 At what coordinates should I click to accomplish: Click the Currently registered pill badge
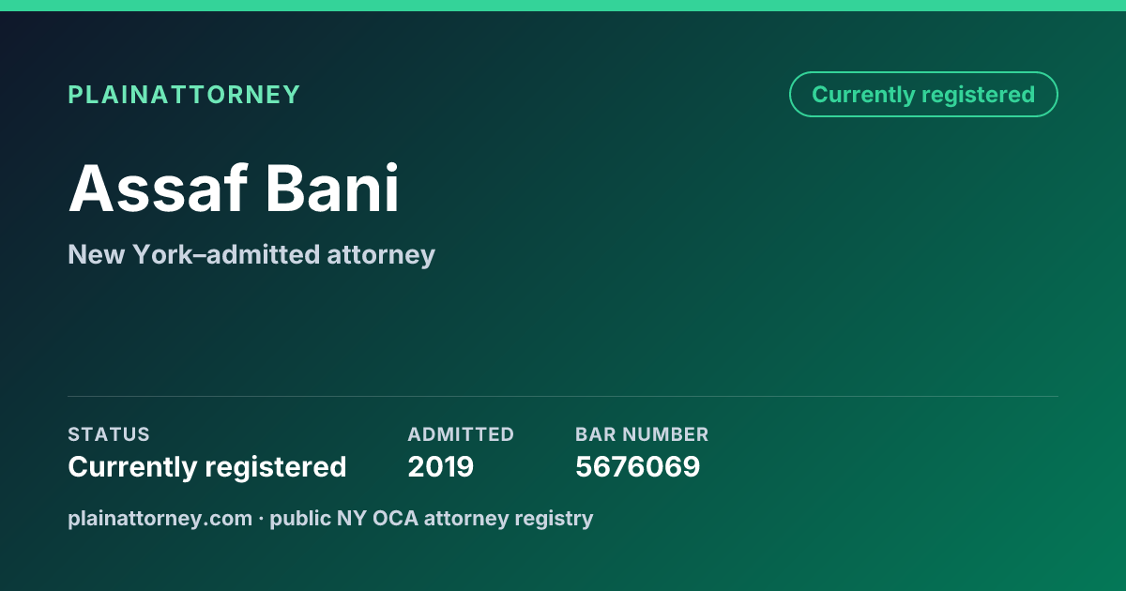923,95
